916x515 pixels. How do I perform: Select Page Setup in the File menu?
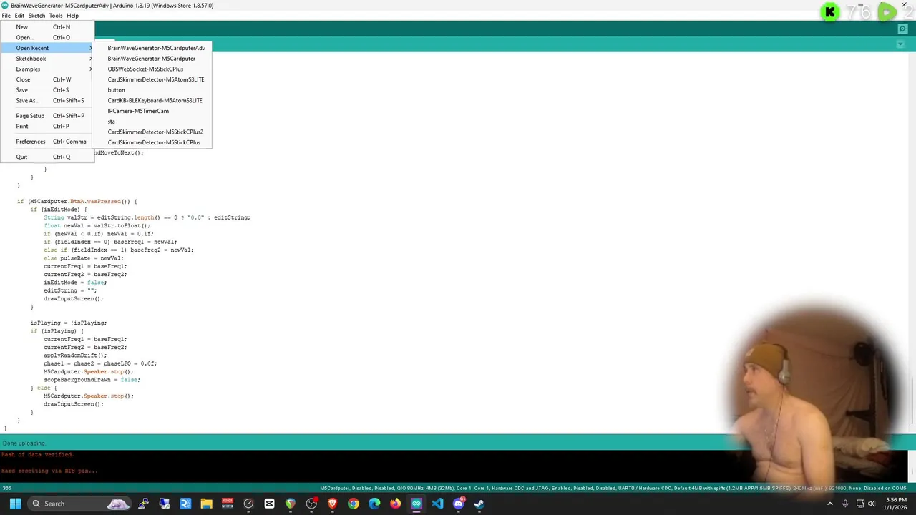47,116
